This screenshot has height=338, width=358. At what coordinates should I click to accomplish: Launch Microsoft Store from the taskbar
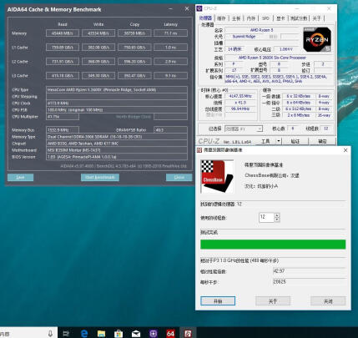[x=118, y=333]
